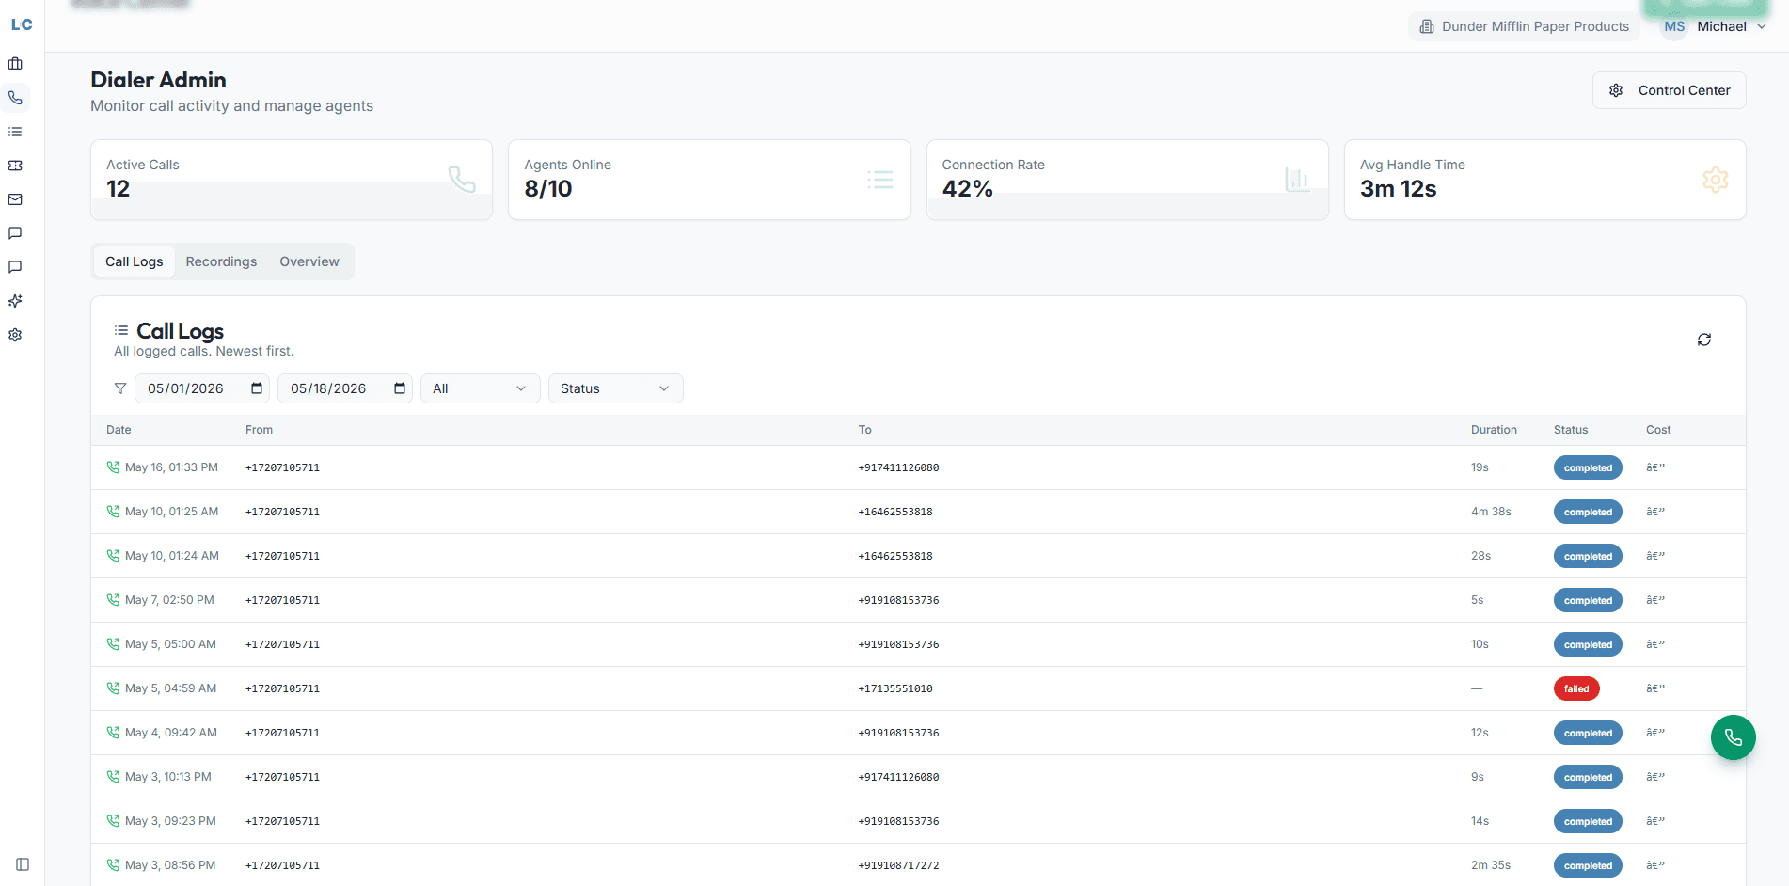Image resolution: width=1789 pixels, height=886 pixels.
Task: Click the gear icon on Avg Handle Time card
Action: tap(1716, 179)
